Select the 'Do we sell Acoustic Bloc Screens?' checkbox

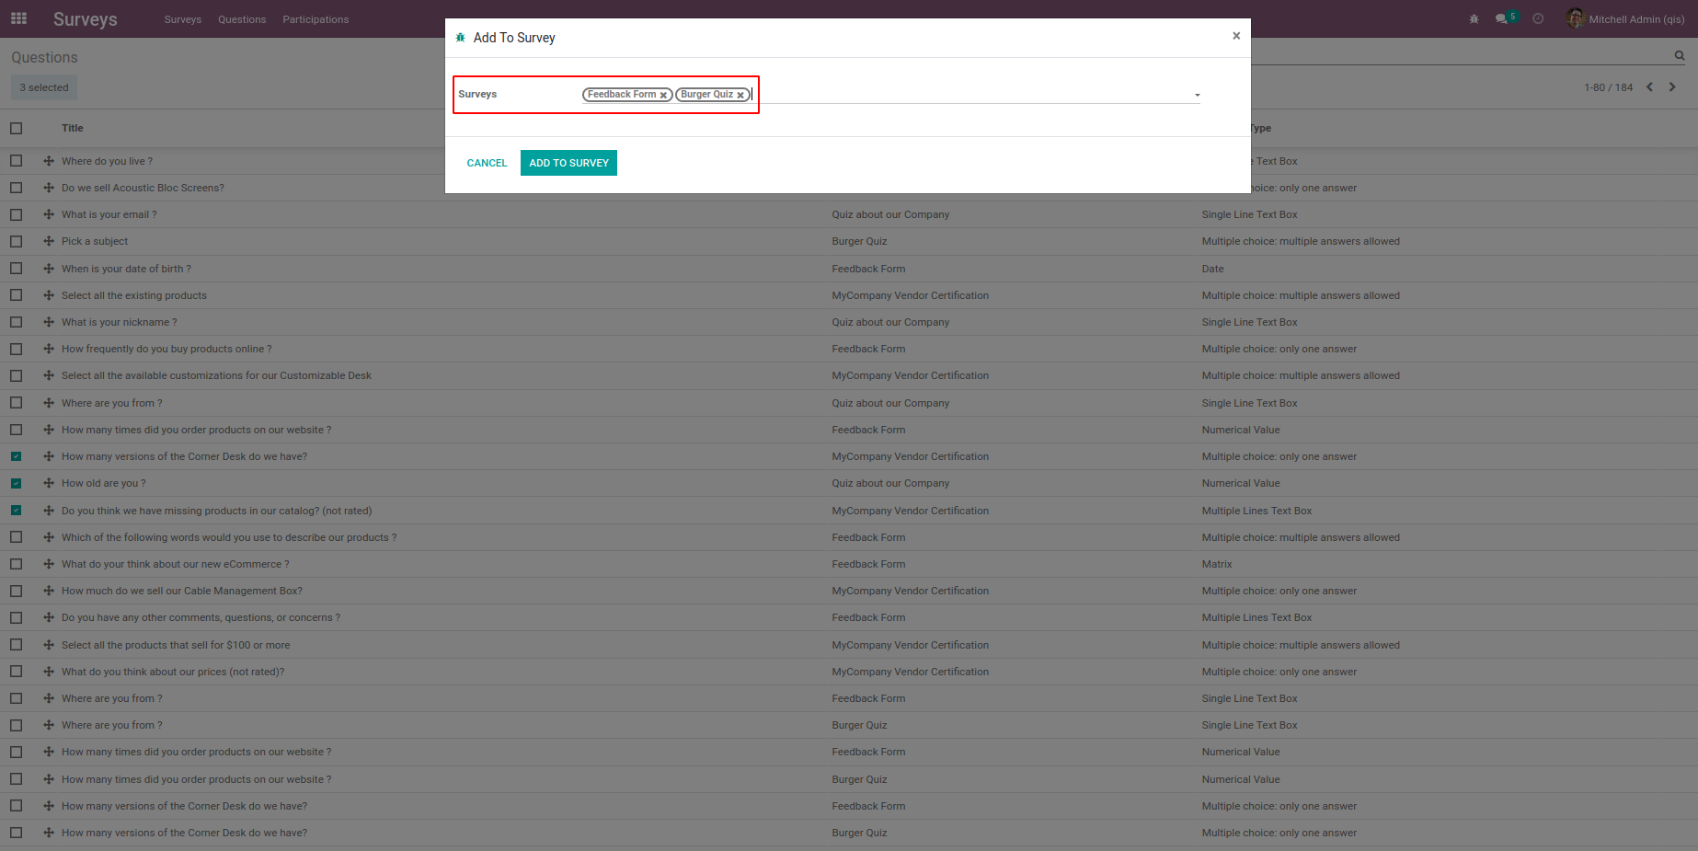(17, 188)
